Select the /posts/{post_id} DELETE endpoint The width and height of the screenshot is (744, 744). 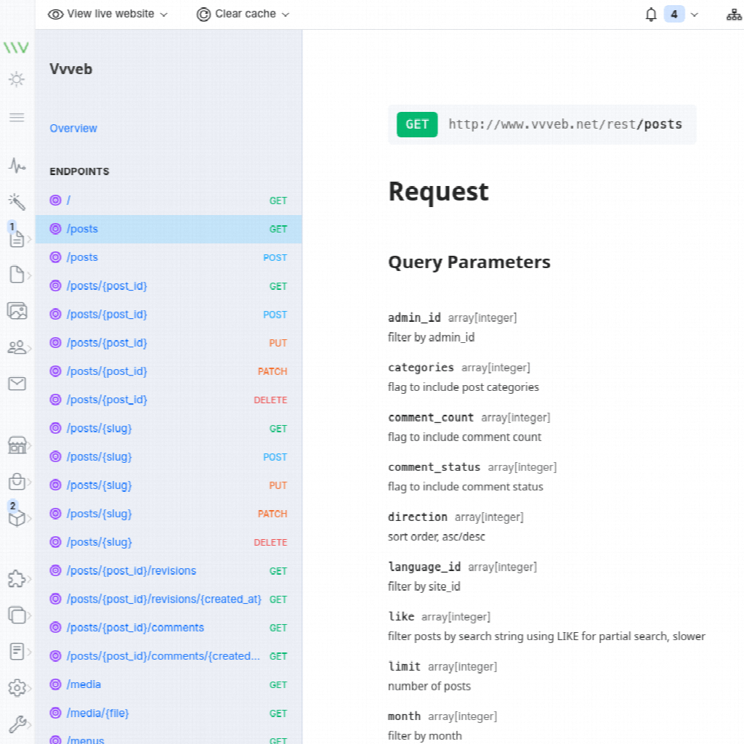(x=107, y=400)
